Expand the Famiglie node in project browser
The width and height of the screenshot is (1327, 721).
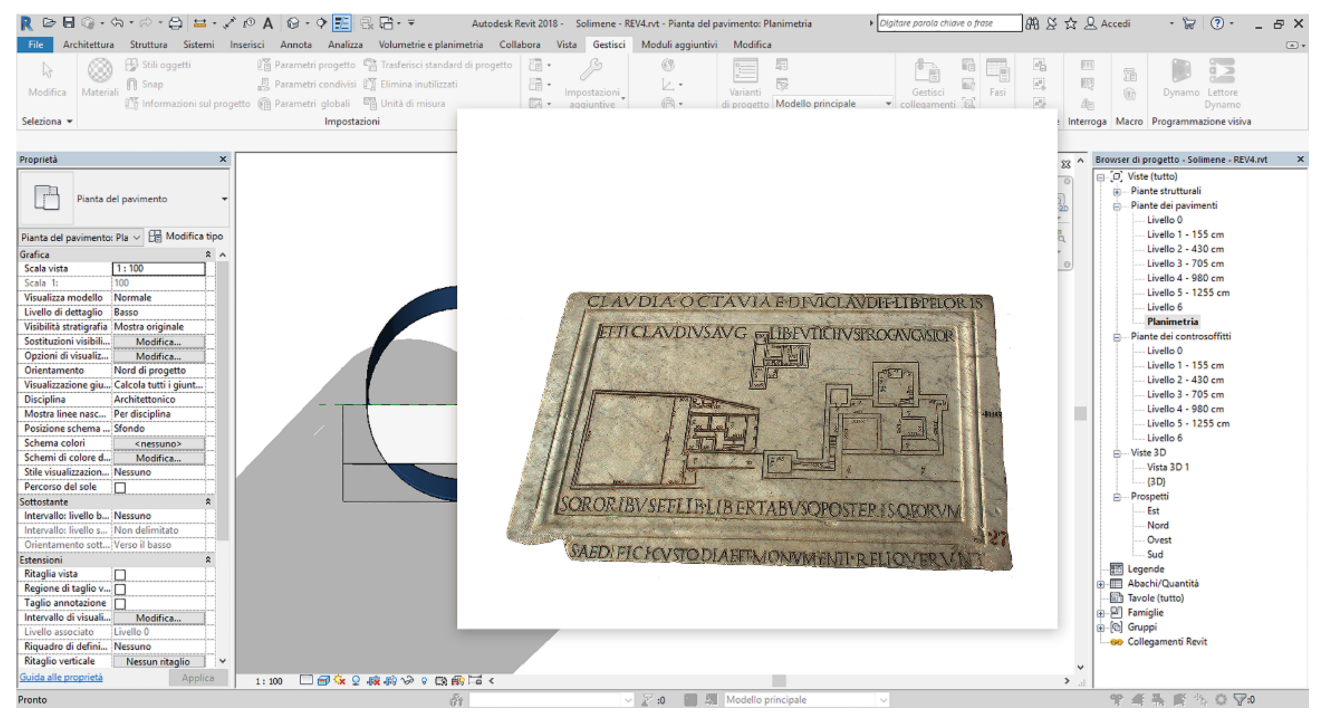(x=1100, y=613)
